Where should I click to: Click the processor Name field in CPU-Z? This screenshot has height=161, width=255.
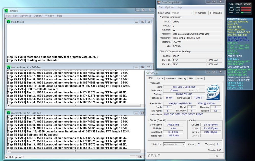(184, 87)
